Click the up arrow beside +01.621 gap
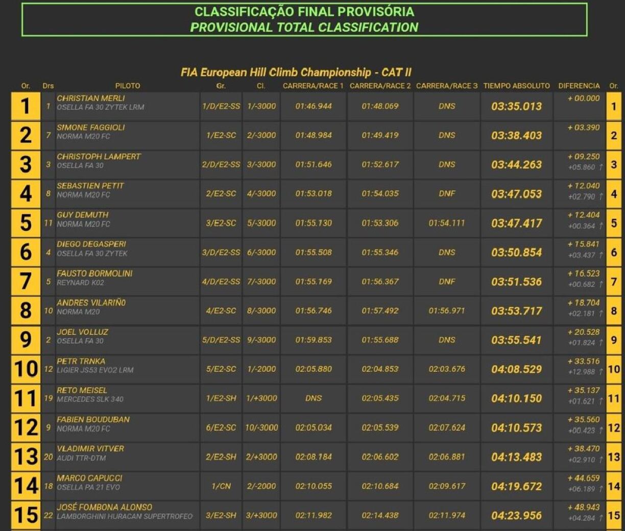 coord(601,401)
